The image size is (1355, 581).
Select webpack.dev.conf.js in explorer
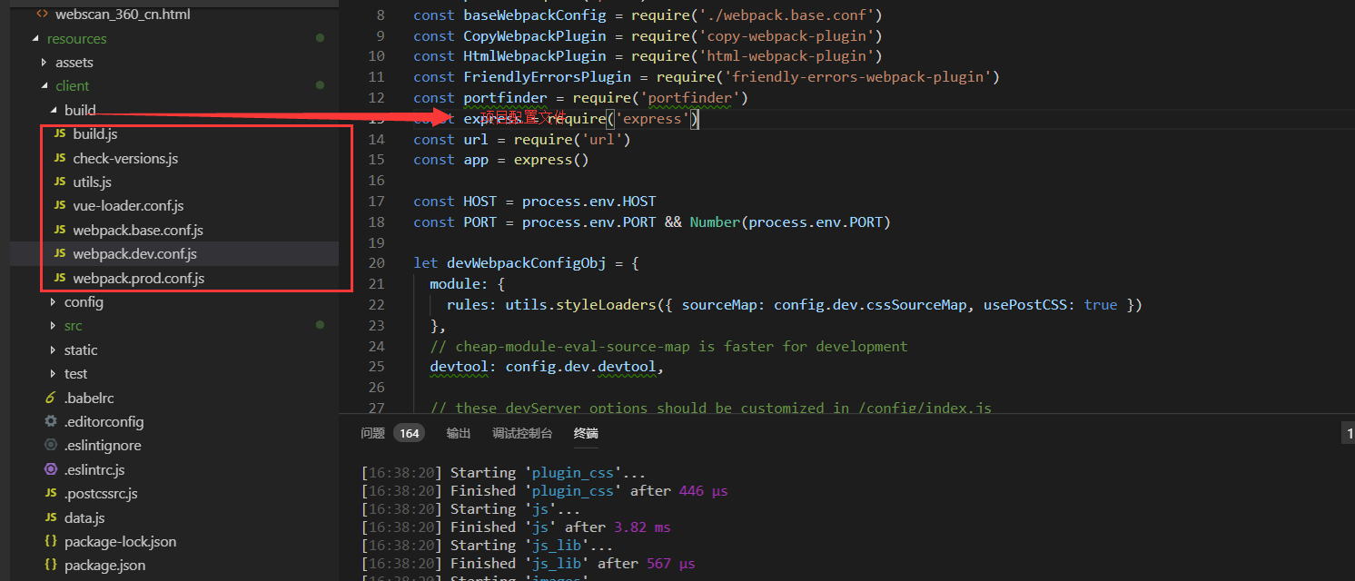click(135, 254)
